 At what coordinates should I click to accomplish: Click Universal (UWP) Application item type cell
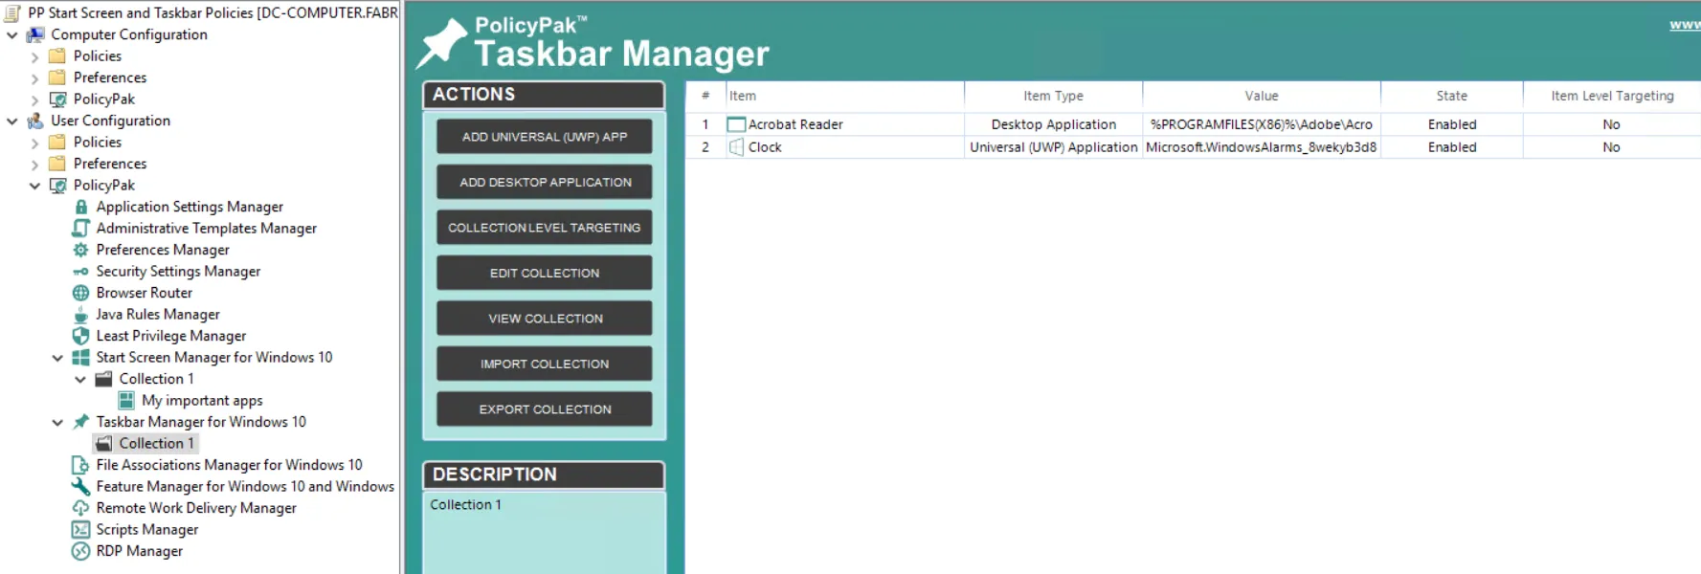(x=1053, y=147)
